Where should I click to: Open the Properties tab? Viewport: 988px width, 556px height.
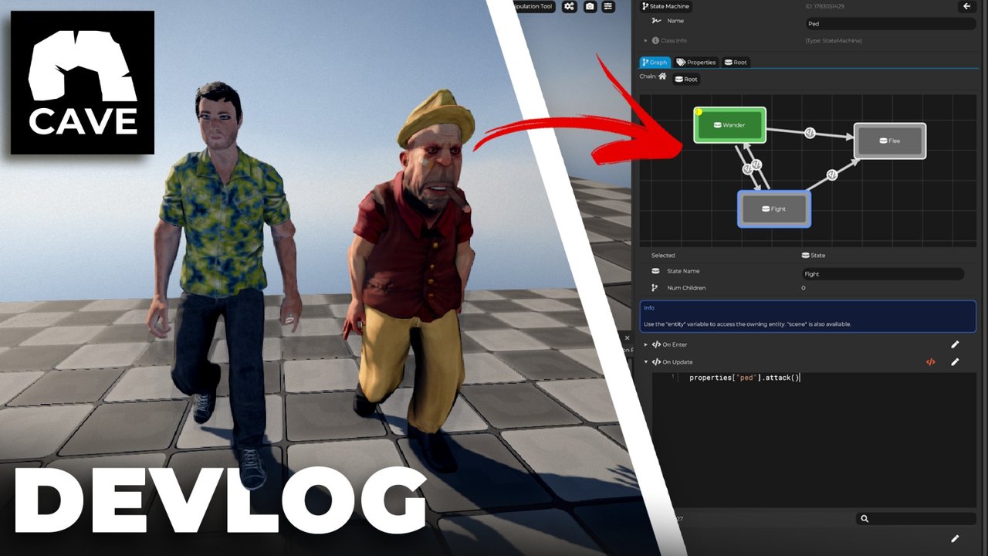pos(696,62)
